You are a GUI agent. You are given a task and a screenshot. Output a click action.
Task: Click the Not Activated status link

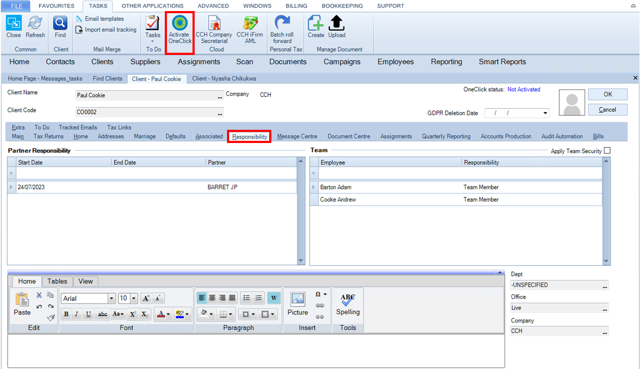point(524,89)
